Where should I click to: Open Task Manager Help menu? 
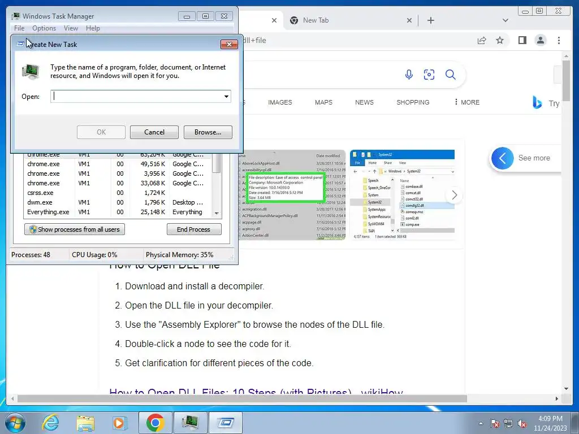click(x=93, y=28)
